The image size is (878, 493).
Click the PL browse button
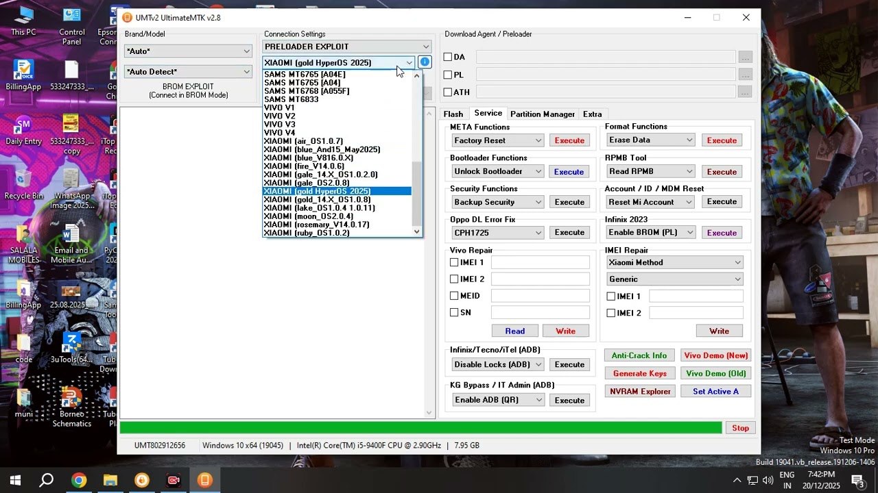(745, 75)
